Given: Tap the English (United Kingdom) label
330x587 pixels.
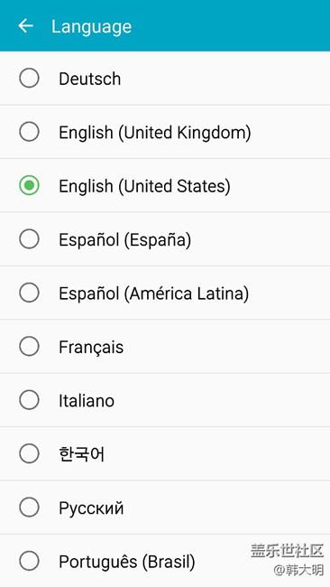Looking at the screenshot, I should (x=155, y=133).
